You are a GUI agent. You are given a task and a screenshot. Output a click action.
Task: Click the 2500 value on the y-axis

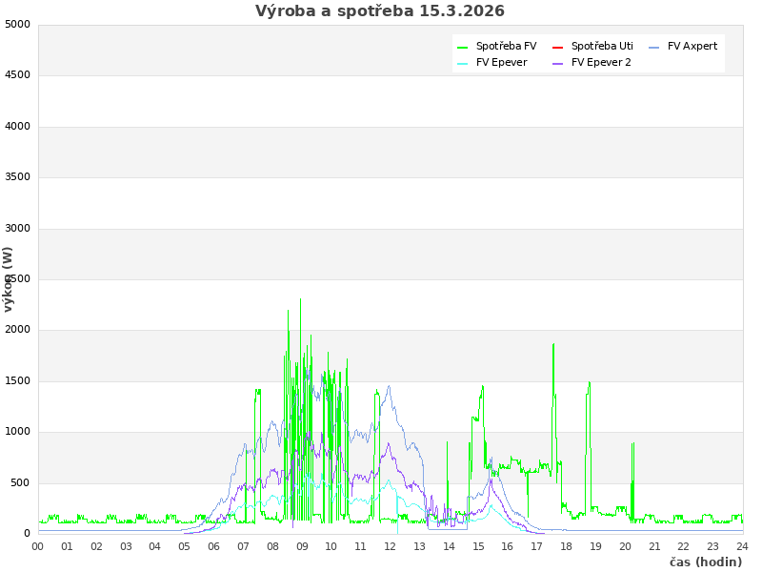pyautogui.click(x=17, y=278)
